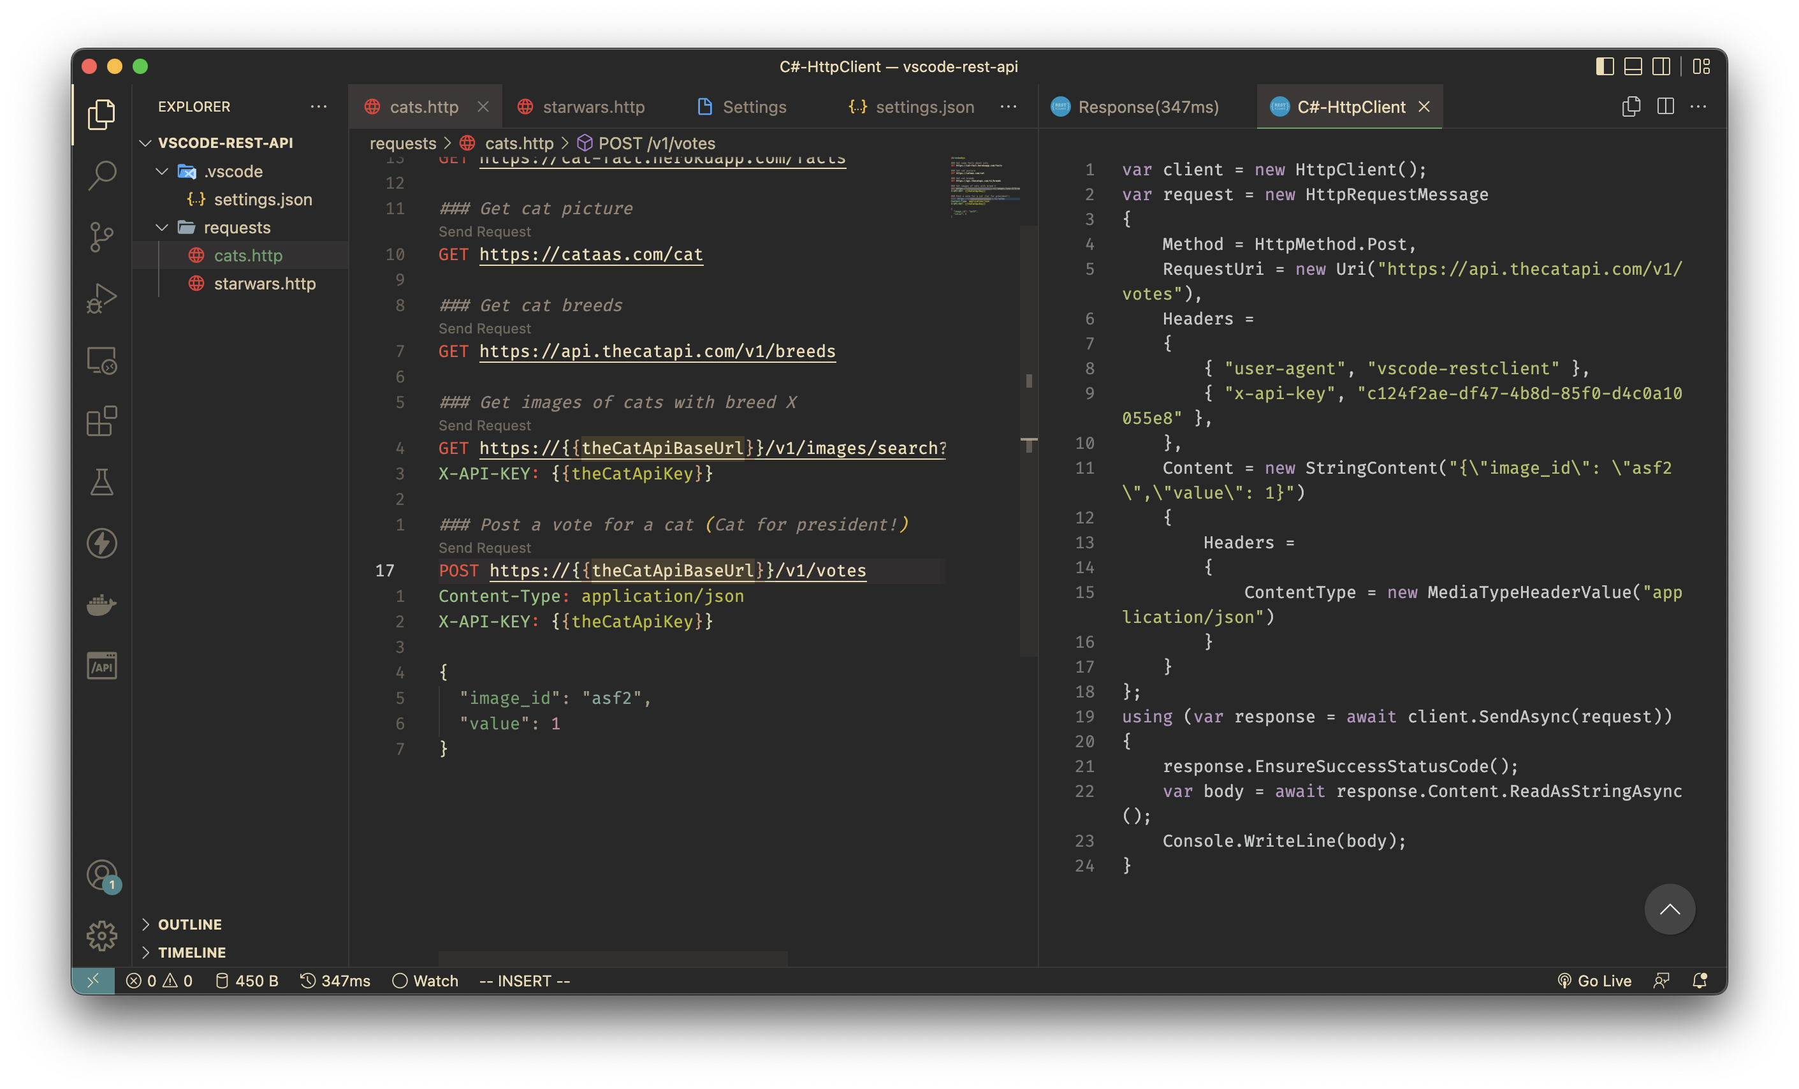Click the requests breadcrumb segment

pyautogui.click(x=402, y=143)
